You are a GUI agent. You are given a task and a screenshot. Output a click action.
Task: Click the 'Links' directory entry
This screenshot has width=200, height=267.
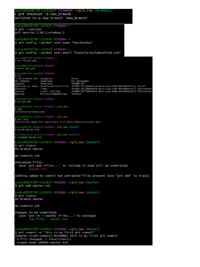(x=44, y=89)
